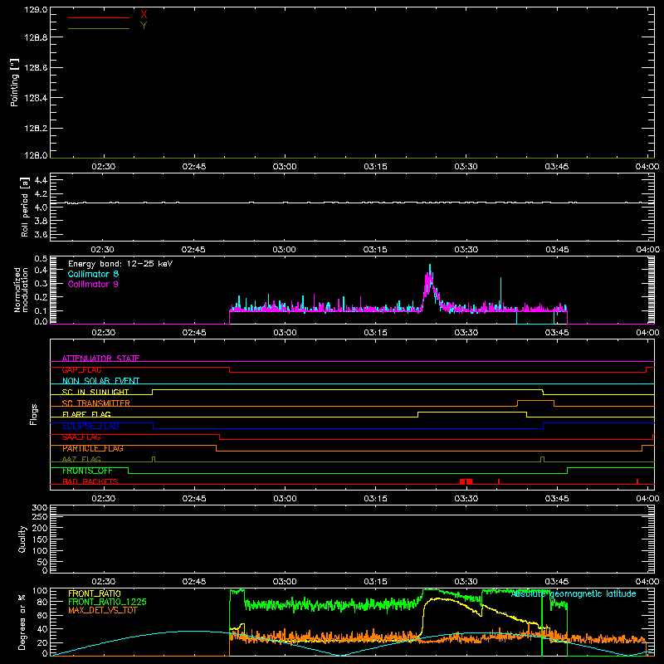The image size is (664, 664).
Task: Click the BAD_PACKETS flag label
Action: click(90, 481)
